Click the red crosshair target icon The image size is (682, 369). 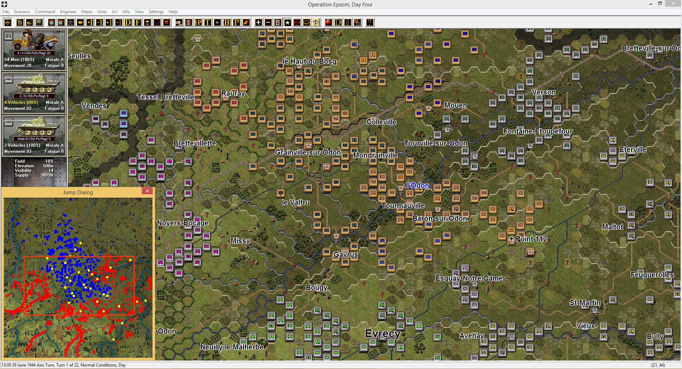(x=297, y=23)
